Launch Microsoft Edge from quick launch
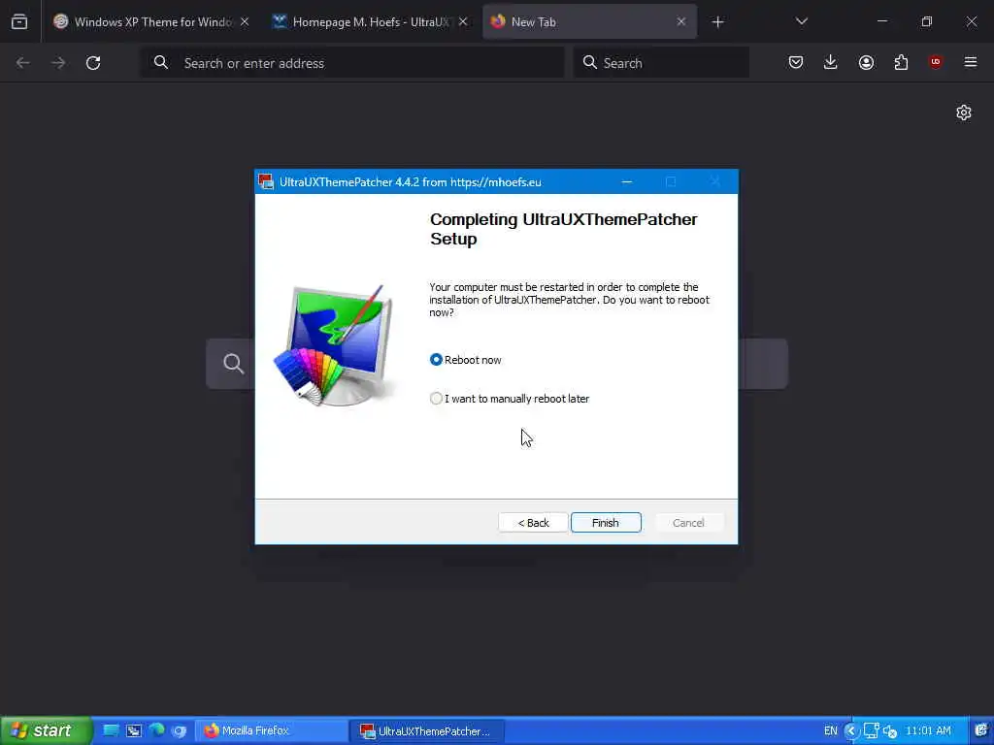 (156, 730)
